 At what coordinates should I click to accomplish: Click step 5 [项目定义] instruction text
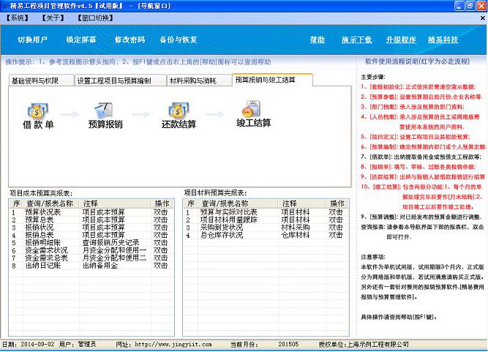tap(416, 137)
